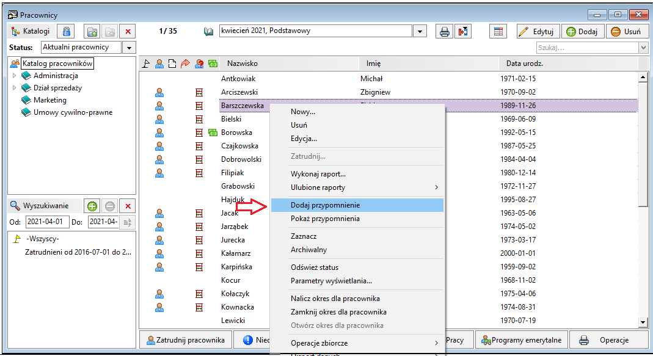This screenshot has height=356, width=653.
Task: Click the Programy emerytalne button
Action: tap(522, 340)
